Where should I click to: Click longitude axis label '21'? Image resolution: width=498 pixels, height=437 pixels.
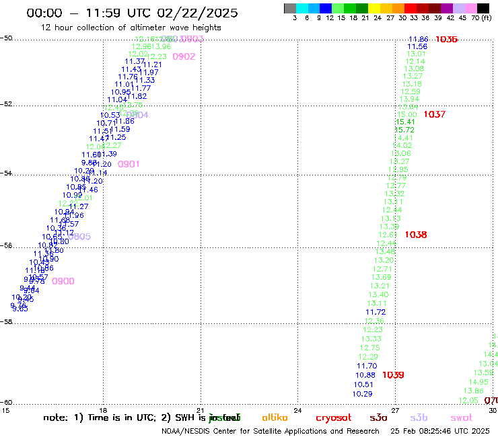(x=201, y=410)
